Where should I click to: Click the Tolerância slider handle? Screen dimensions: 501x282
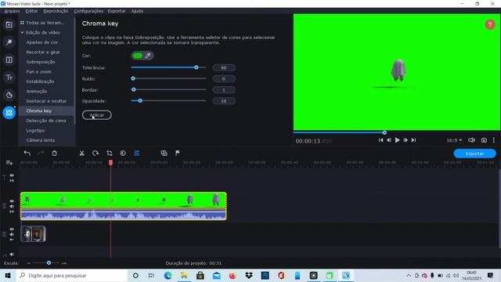point(196,67)
